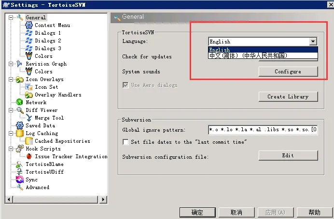Click the Global ignore pattern text field
This screenshot has width=334, height=219.
(263, 130)
